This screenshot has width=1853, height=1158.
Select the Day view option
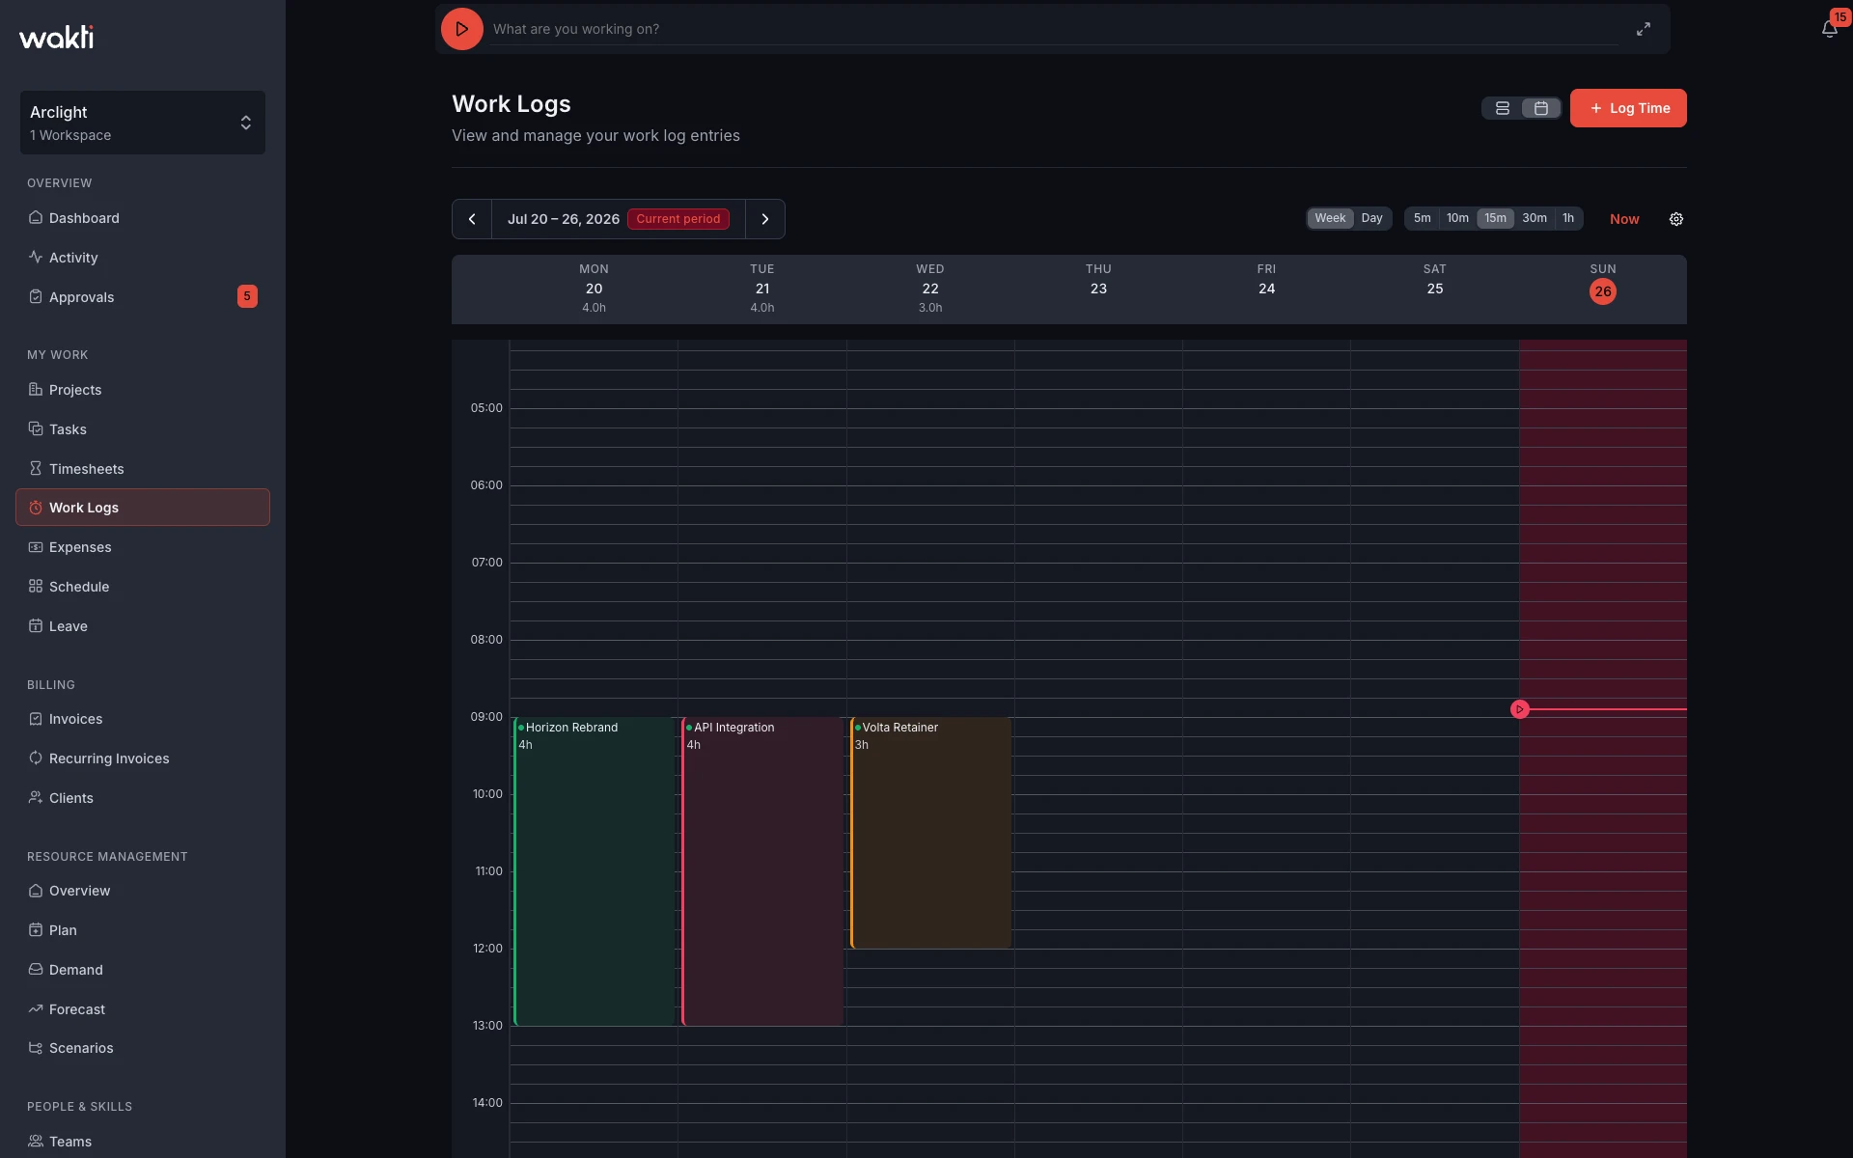click(x=1371, y=218)
